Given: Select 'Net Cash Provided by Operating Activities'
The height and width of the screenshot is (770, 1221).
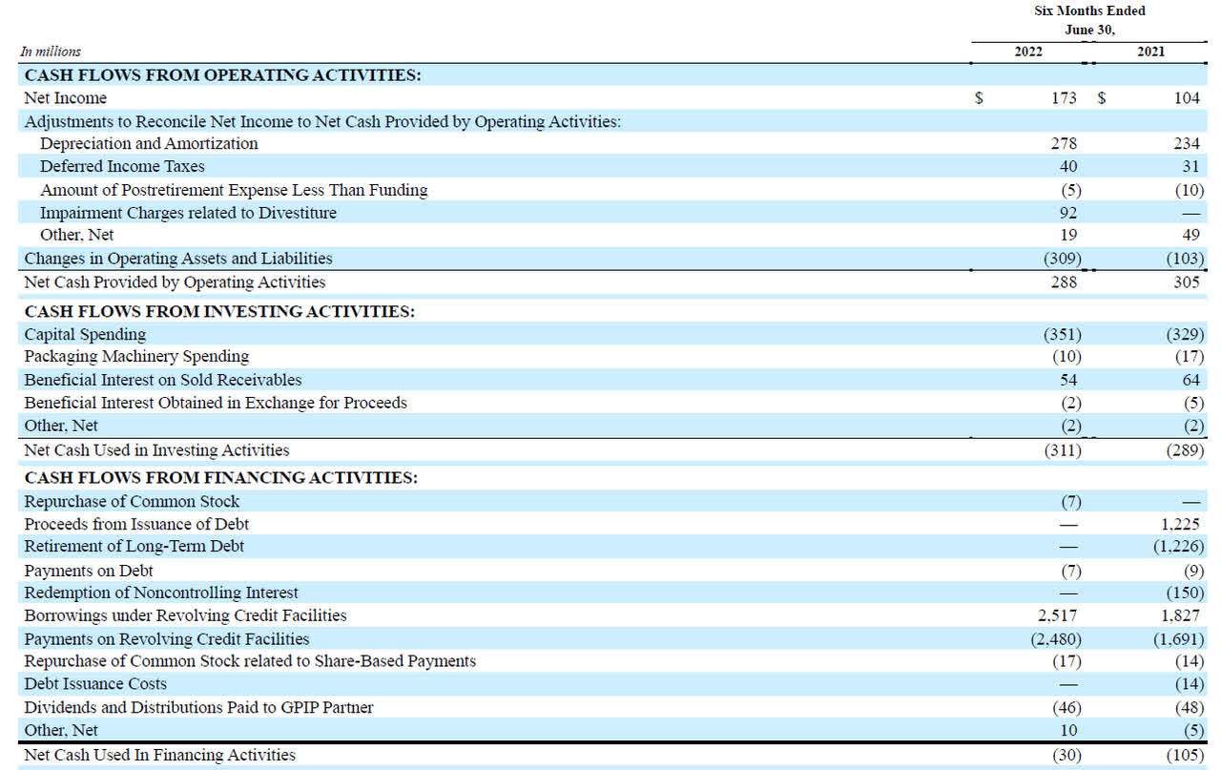Looking at the screenshot, I should coord(175,282).
